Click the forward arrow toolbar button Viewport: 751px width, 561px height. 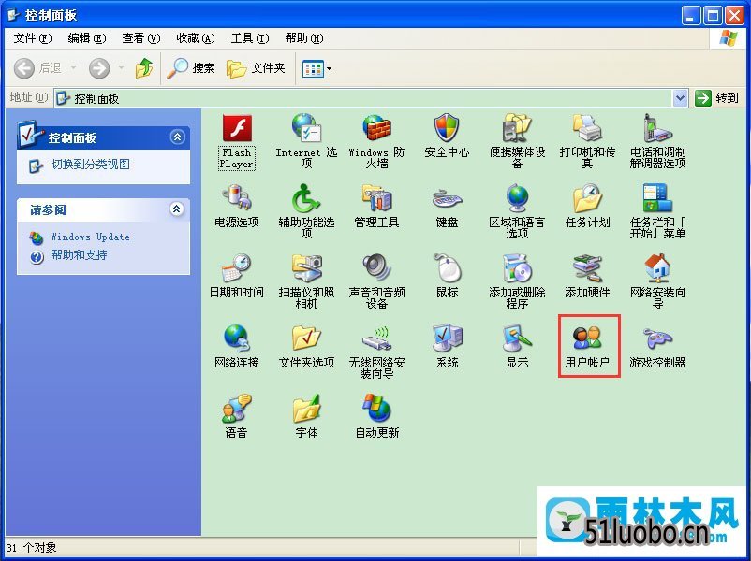pyautogui.click(x=99, y=68)
